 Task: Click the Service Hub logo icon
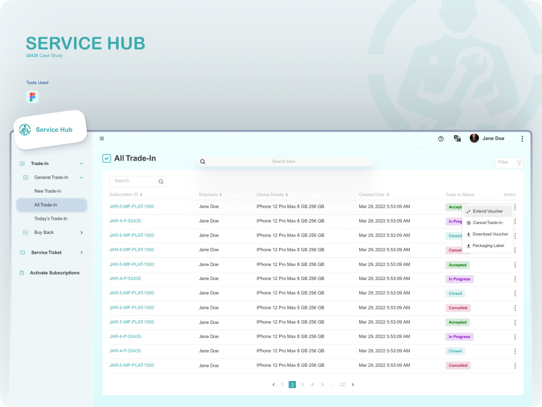[x=25, y=130]
